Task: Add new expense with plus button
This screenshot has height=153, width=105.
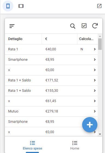Action: point(90,125)
